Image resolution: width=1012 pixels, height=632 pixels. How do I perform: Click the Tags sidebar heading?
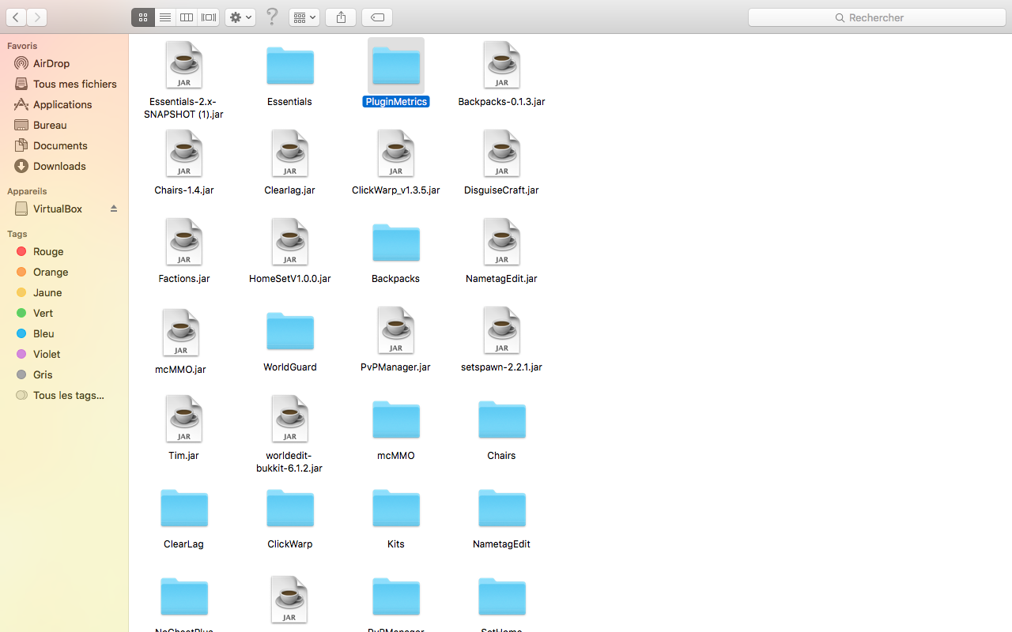click(x=17, y=234)
